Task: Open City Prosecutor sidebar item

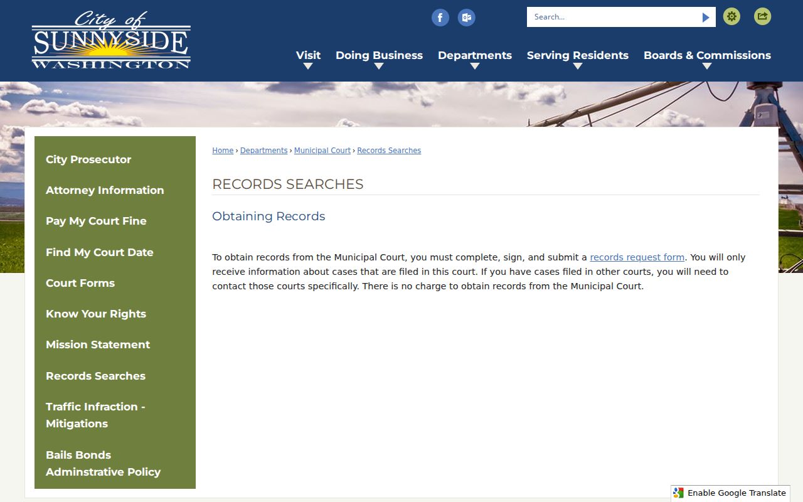Action: (115, 159)
